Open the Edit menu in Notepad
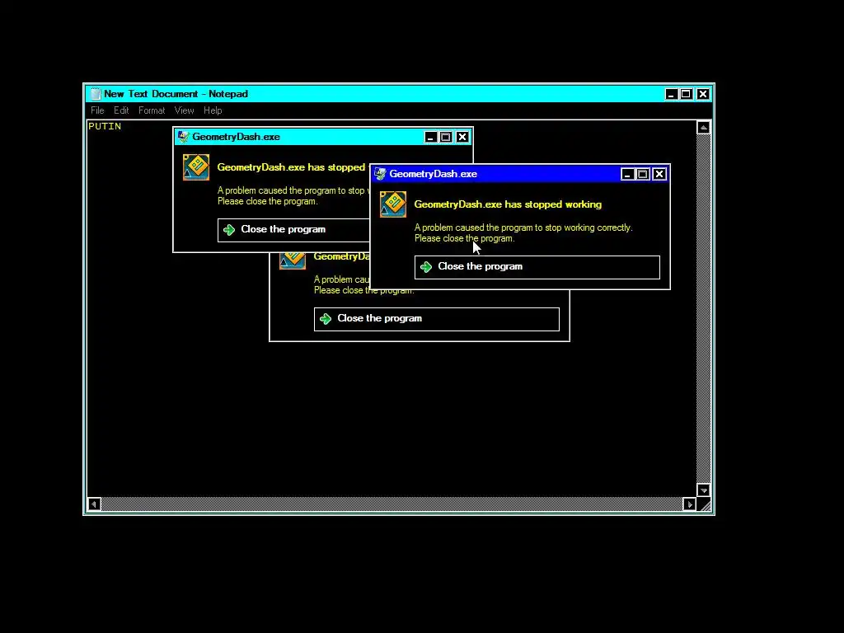 tap(121, 110)
